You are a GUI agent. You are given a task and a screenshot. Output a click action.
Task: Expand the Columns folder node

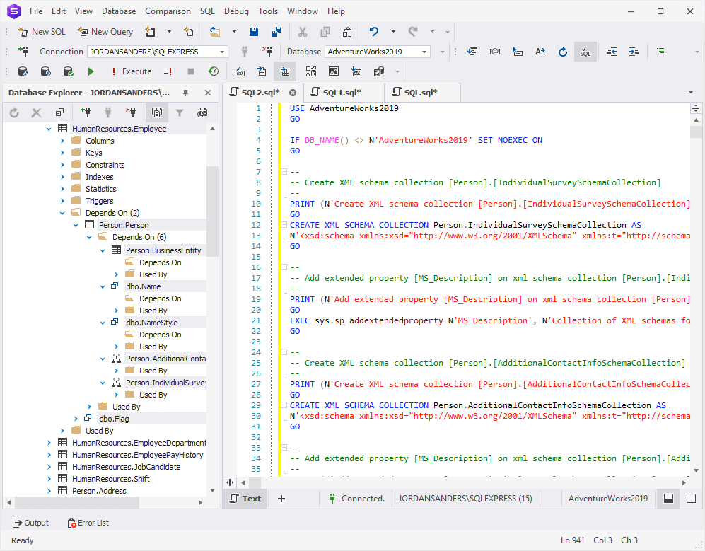(x=62, y=141)
